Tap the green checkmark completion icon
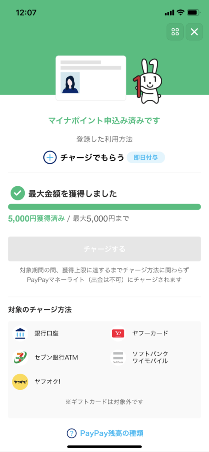This screenshot has height=452, width=209. [18, 193]
